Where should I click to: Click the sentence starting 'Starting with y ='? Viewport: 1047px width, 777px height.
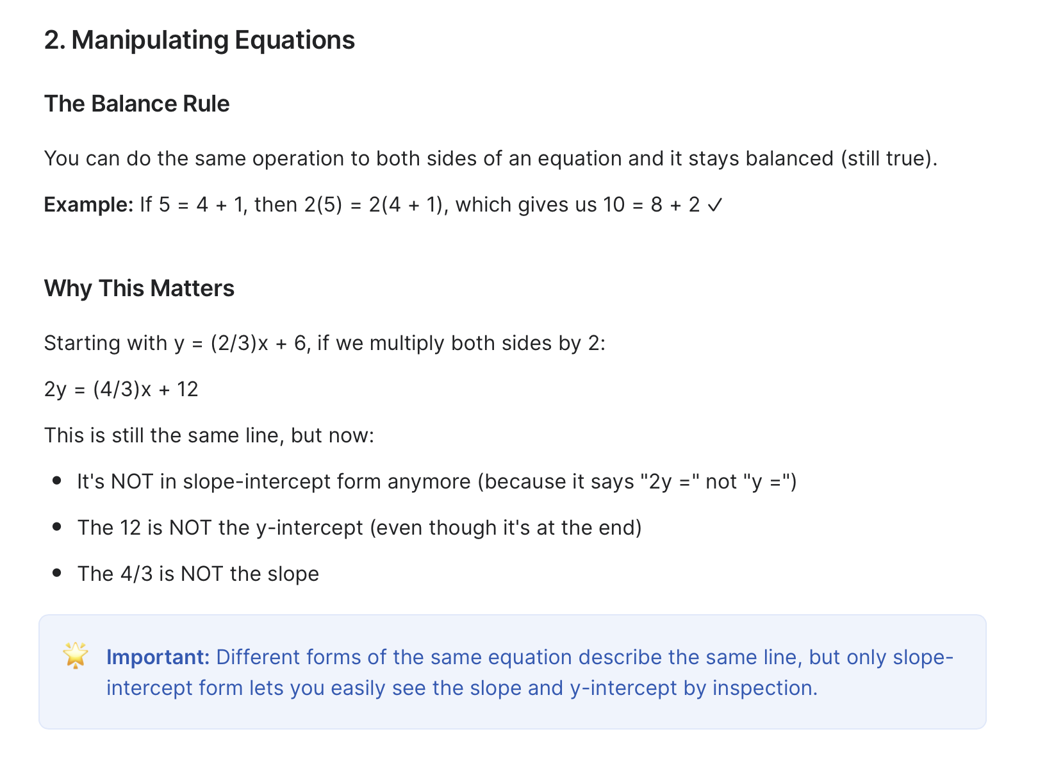click(x=324, y=343)
